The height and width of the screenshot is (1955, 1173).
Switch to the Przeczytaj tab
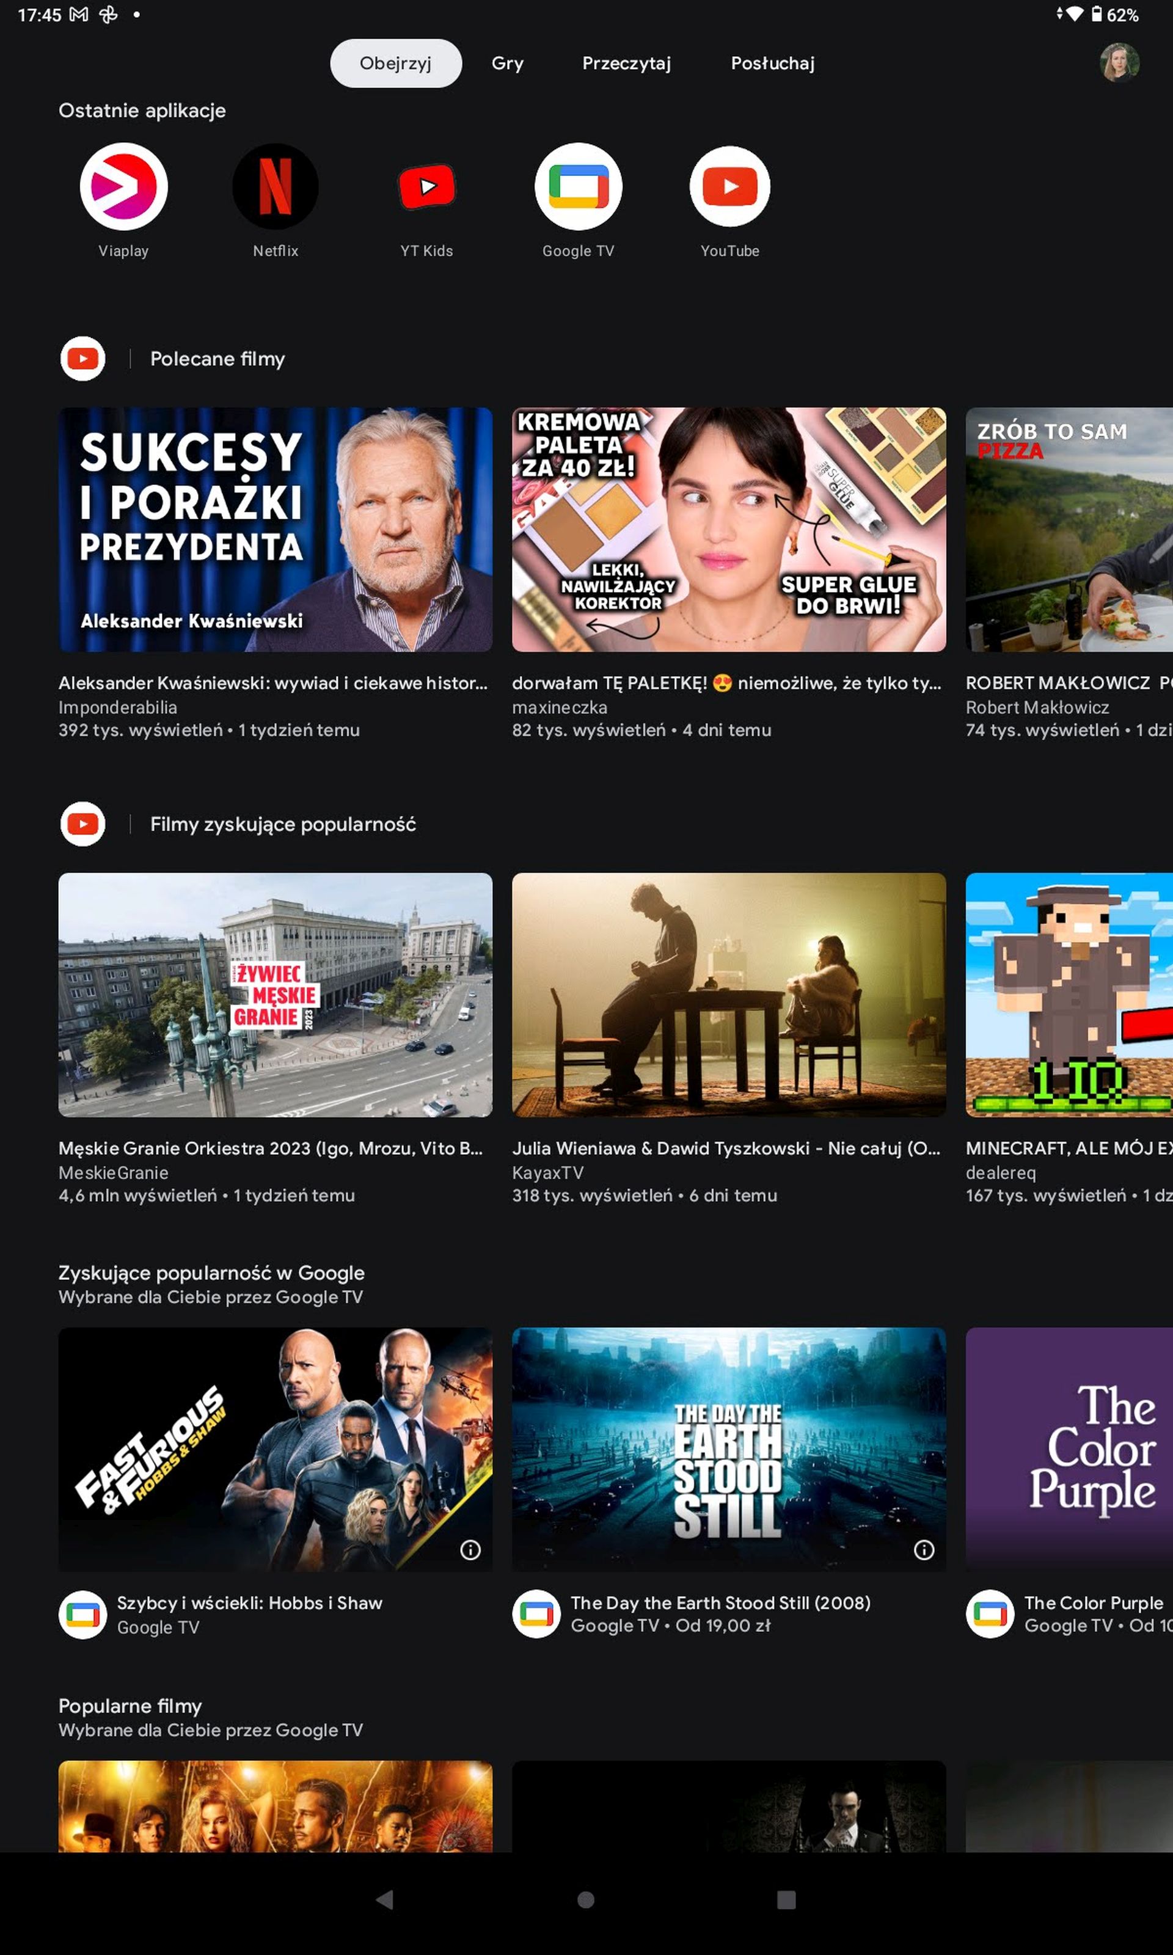click(x=627, y=63)
